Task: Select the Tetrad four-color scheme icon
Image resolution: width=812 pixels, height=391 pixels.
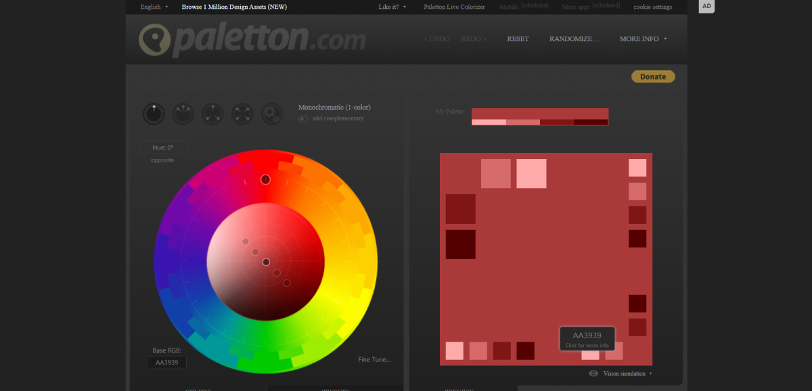Action: [x=242, y=114]
